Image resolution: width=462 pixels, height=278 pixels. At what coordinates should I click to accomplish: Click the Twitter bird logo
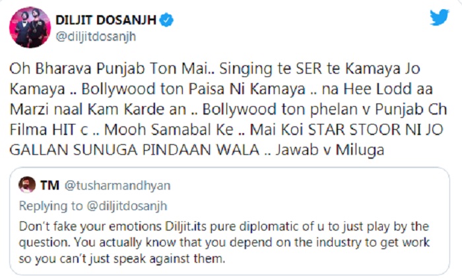tap(439, 18)
